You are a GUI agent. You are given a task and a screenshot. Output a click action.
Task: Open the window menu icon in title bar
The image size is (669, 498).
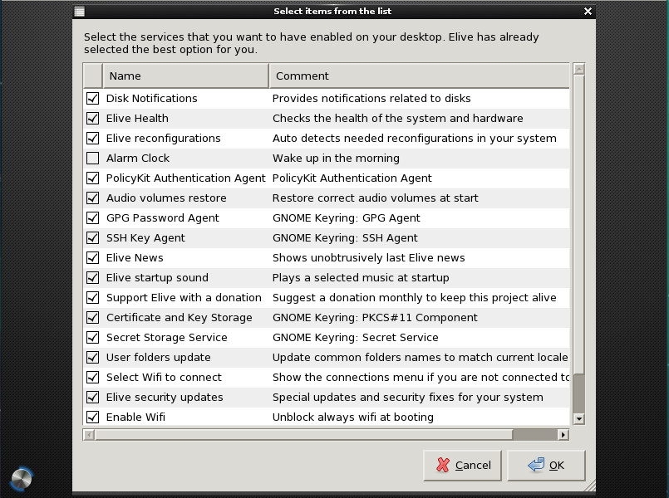79,12
